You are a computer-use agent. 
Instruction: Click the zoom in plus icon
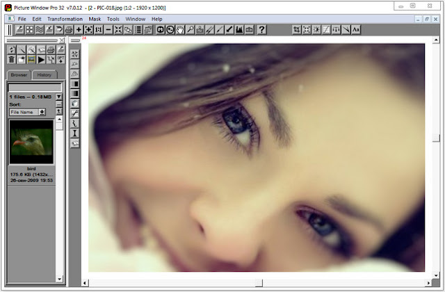click(79, 29)
